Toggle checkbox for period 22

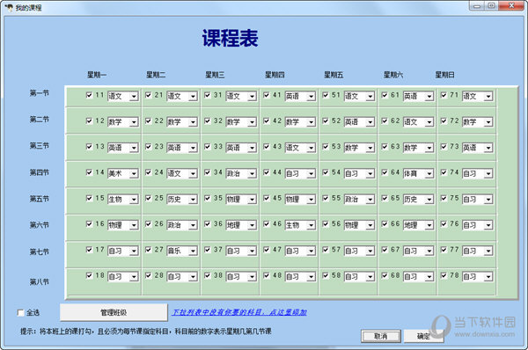149,120
